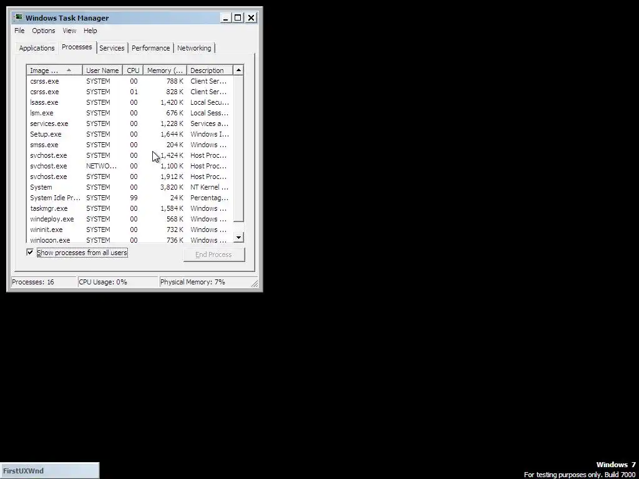The width and height of the screenshot is (639, 479).
Task: Select the taskmgr.exe process
Action: [x=130, y=208]
